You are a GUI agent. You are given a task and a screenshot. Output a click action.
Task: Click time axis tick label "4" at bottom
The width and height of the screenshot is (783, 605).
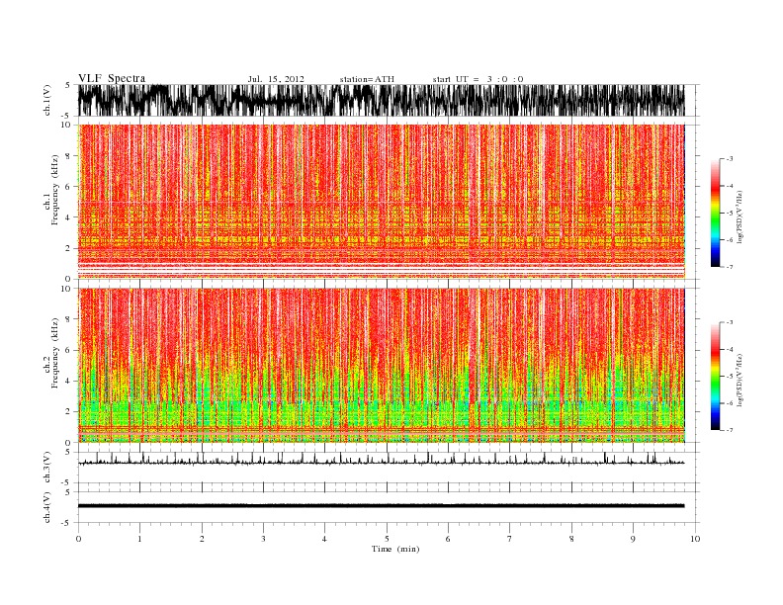tap(324, 539)
